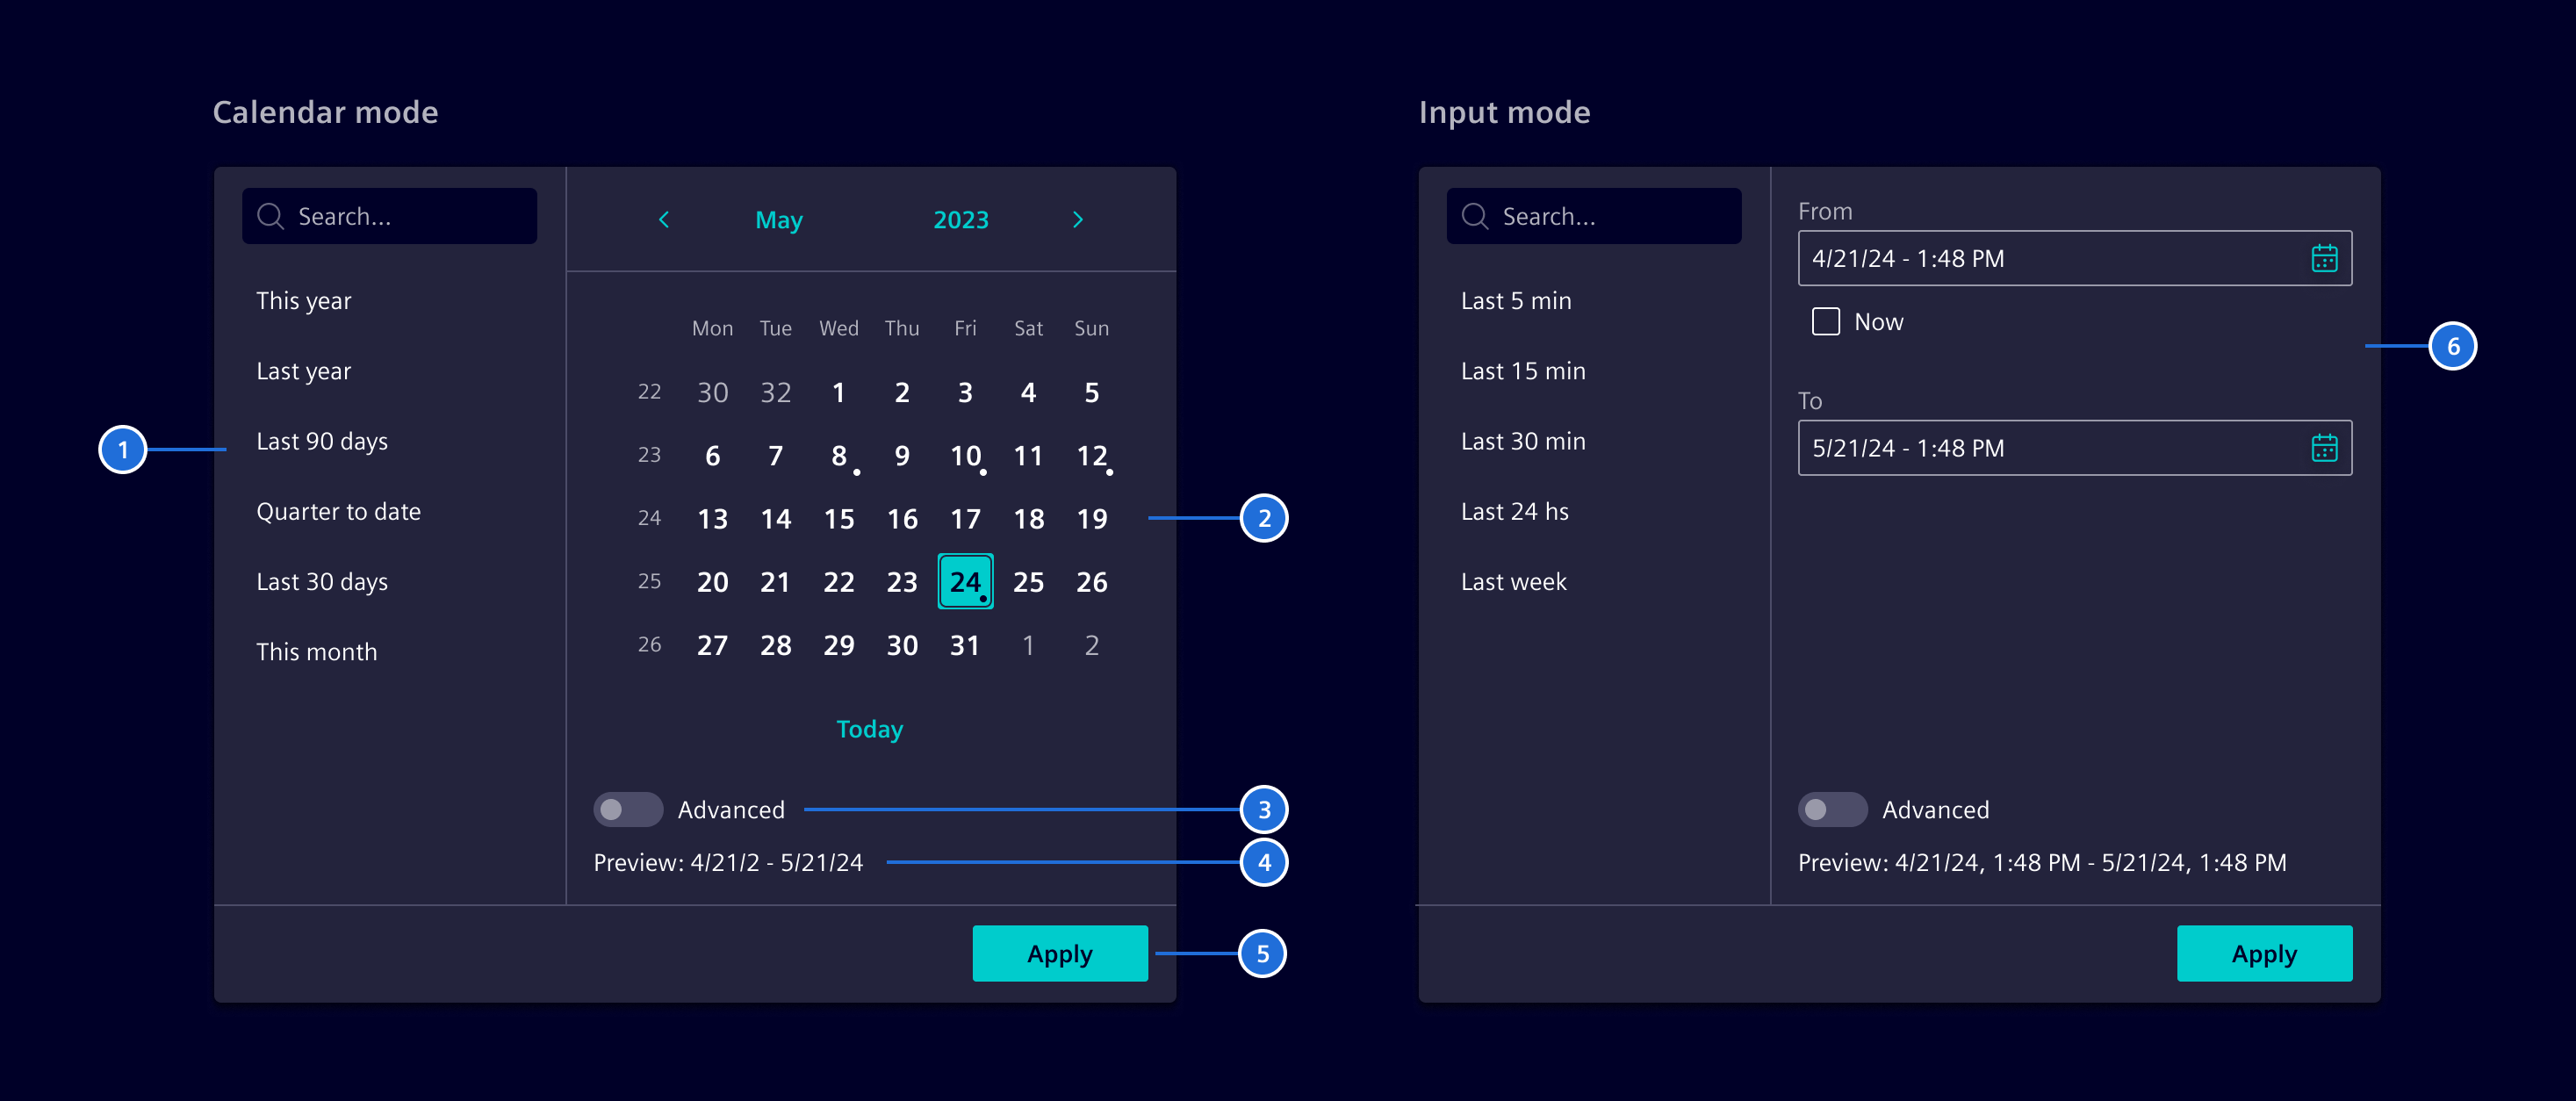Screen dimensions: 2576x1101
Task: Click the Apply button in calendar mode
Action: pyautogui.click(x=1059, y=953)
